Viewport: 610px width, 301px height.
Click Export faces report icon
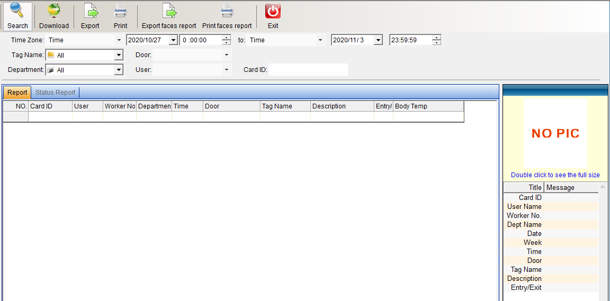point(169,11)
